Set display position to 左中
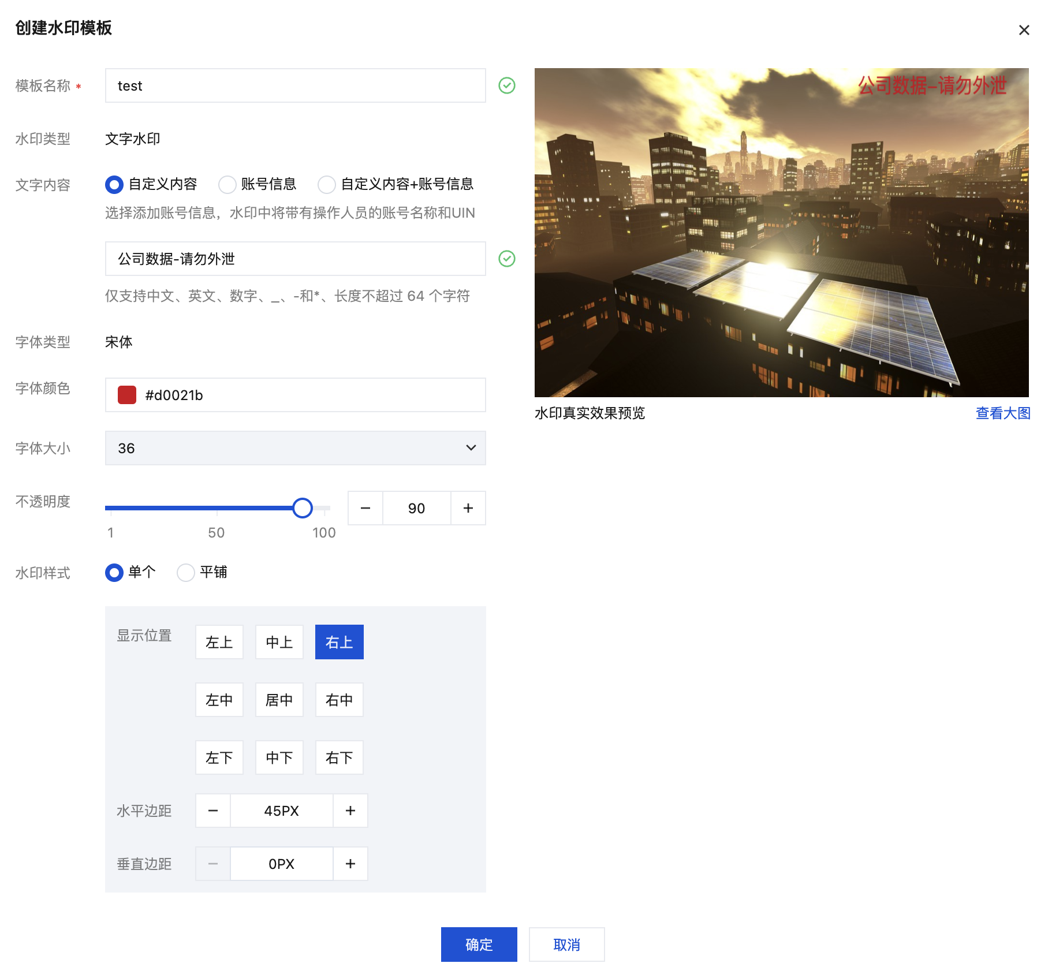 219,700
